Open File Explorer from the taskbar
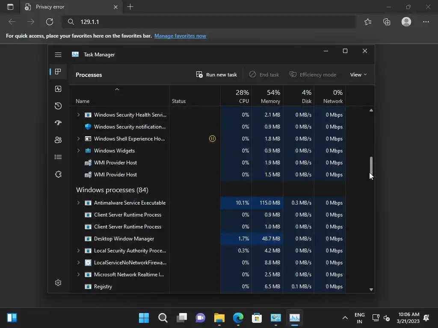Screen dimensions: 438x328 click(x=219, y=318)
